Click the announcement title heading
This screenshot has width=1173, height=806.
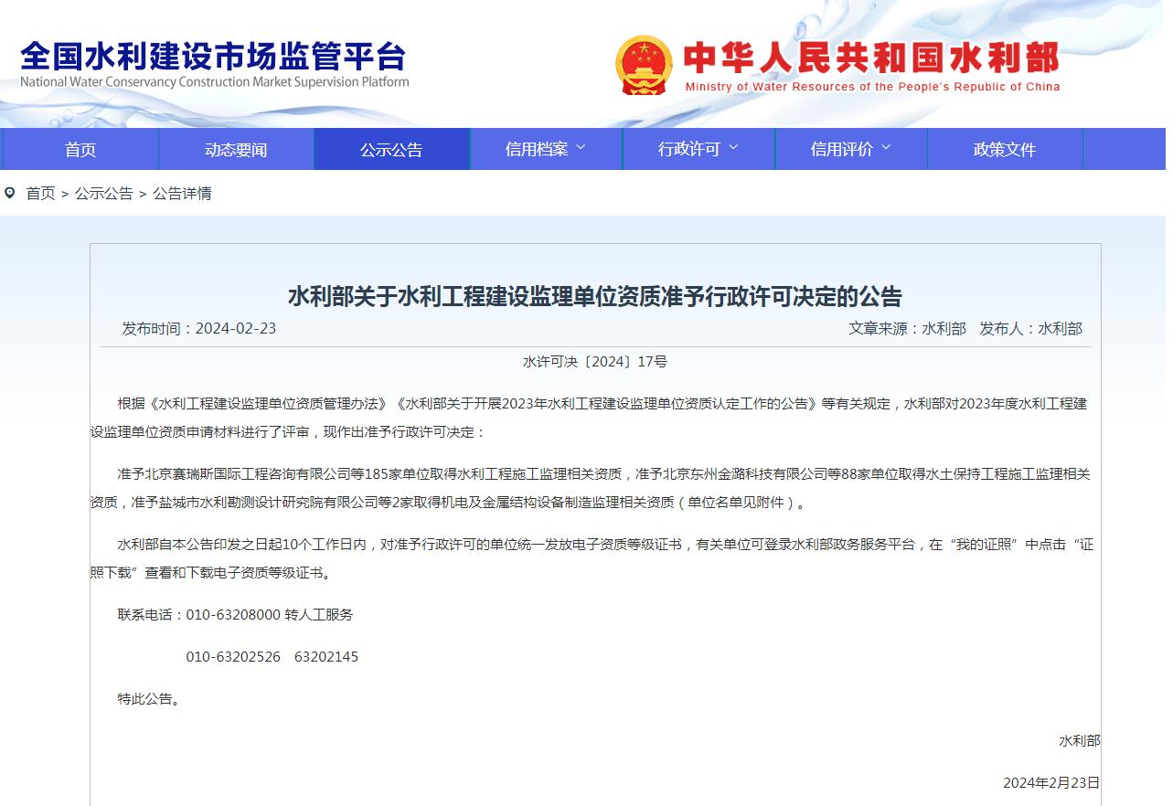pos(594,296)
